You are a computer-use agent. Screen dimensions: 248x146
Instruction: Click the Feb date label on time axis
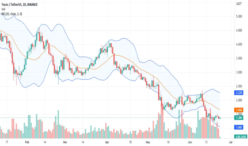pos(27,142)
